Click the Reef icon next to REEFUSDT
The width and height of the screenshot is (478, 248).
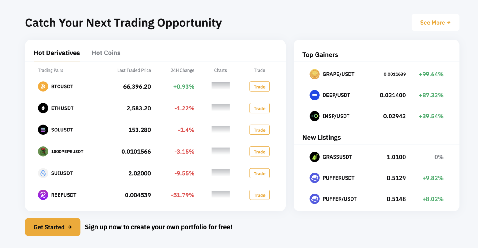[x=43, y=195]
